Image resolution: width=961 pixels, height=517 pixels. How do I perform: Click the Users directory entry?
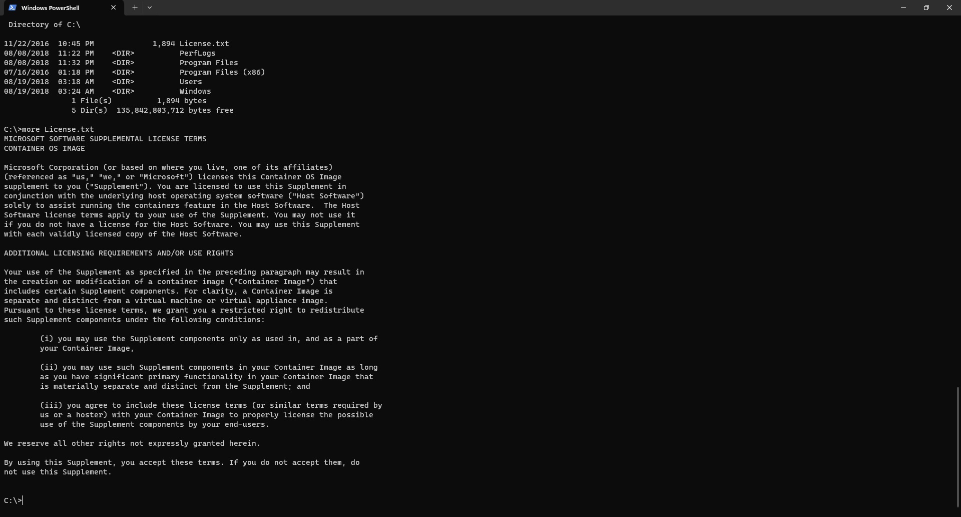[x=191, y=82]
